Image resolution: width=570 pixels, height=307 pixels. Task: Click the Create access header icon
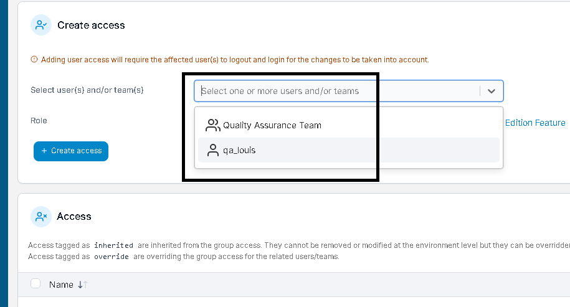coord(41,25)
